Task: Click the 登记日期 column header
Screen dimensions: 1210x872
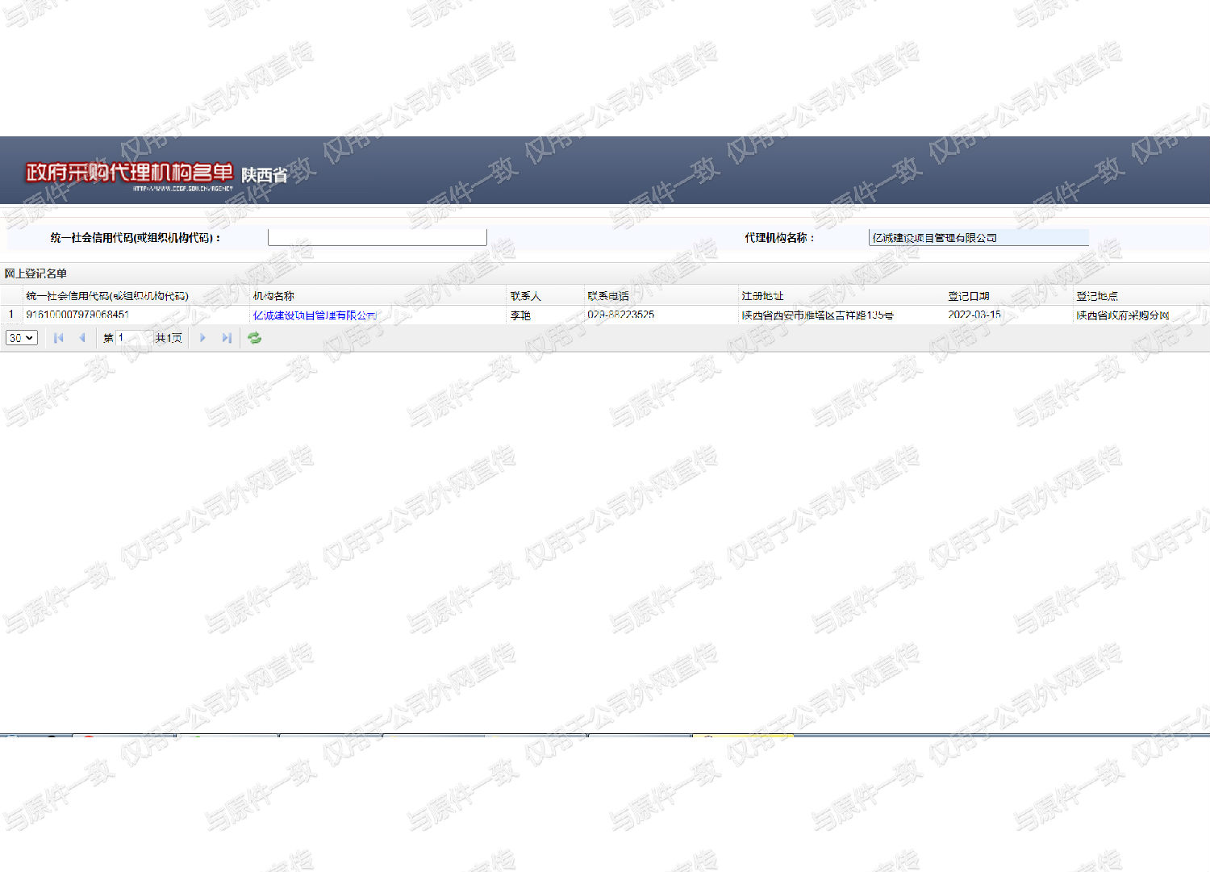Action: [x=968, y=296]
